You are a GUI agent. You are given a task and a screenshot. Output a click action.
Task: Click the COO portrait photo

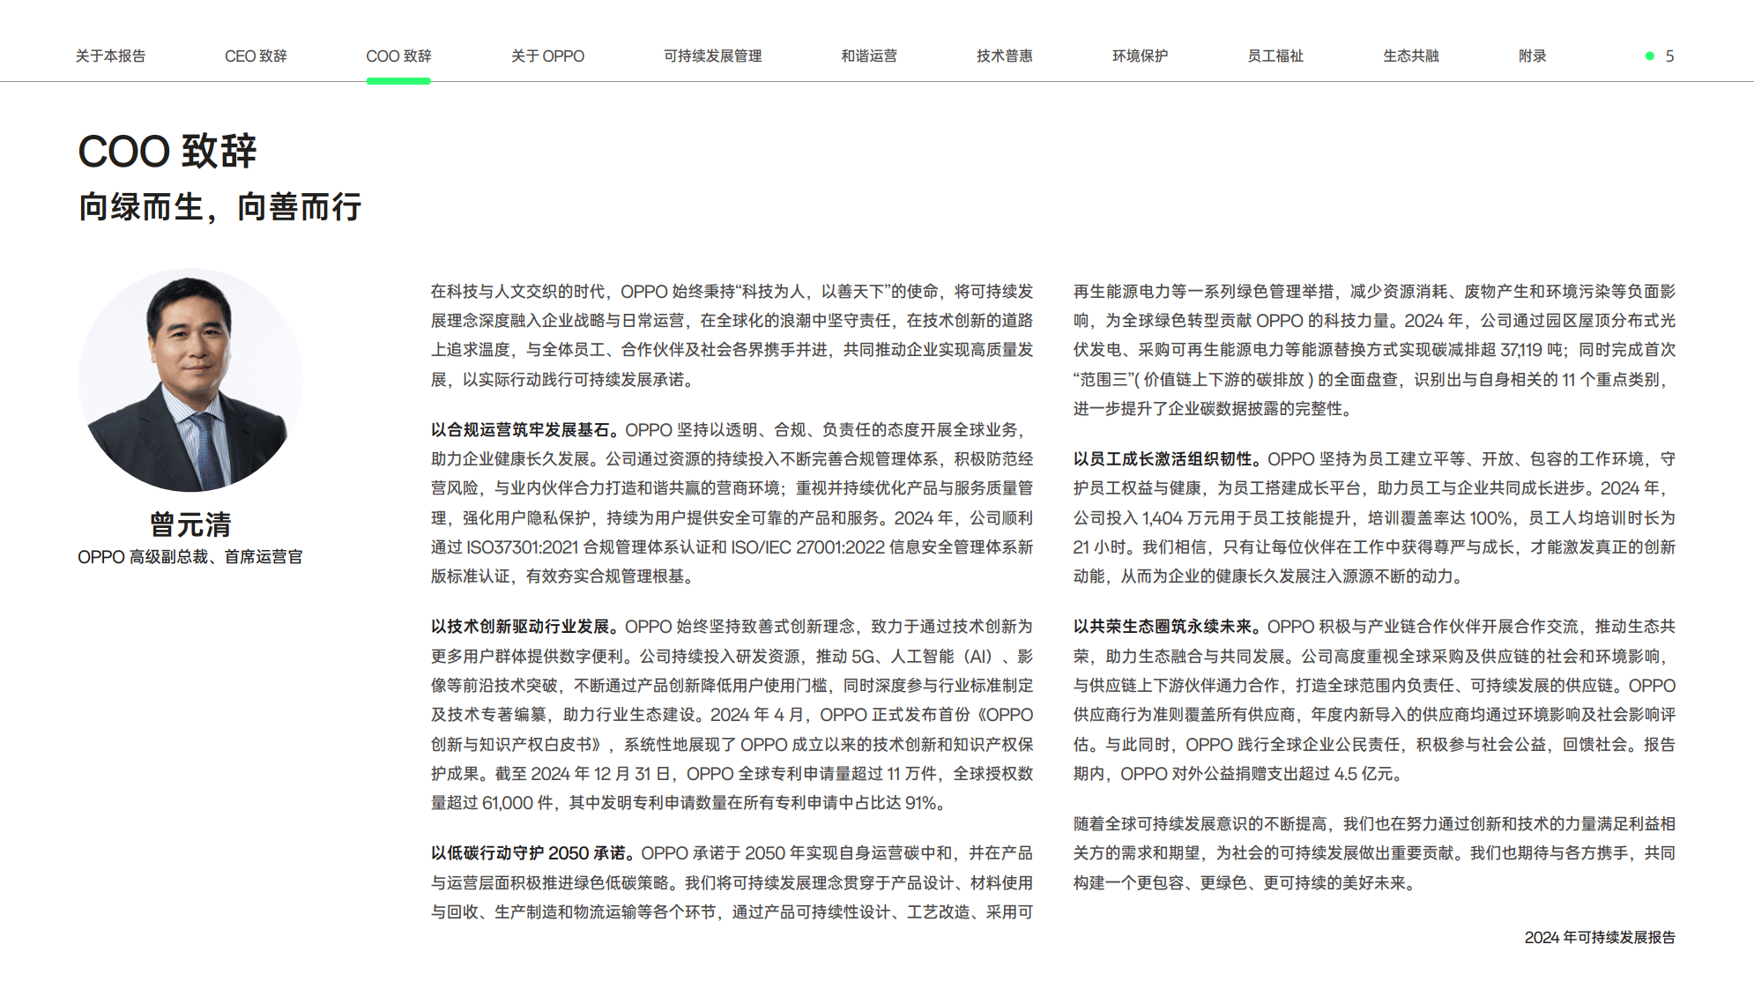pos(190,380)
